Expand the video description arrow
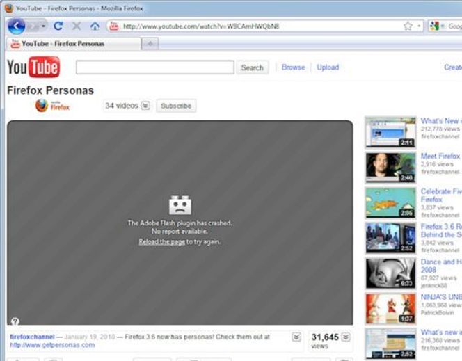The image size is (462, 361). tap(296, 337)
